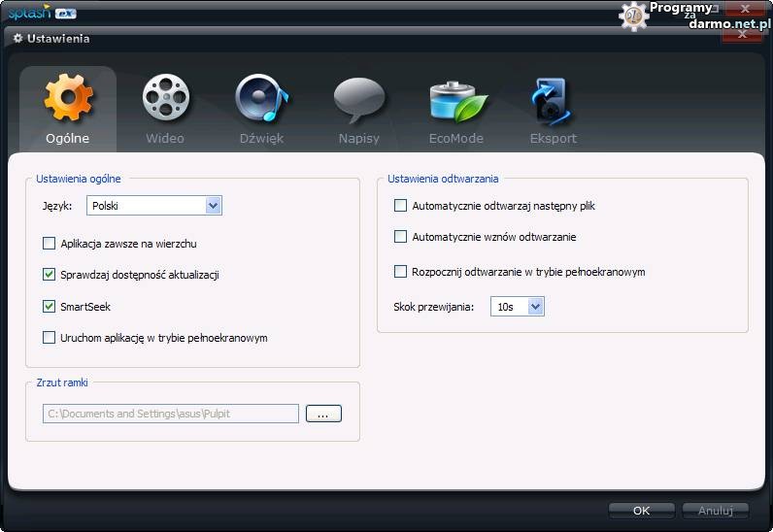Screen dimensions: 773x532
Task: Enable Aplikacja zawsze na wierzchu checkbox
Action: point(50,244)
